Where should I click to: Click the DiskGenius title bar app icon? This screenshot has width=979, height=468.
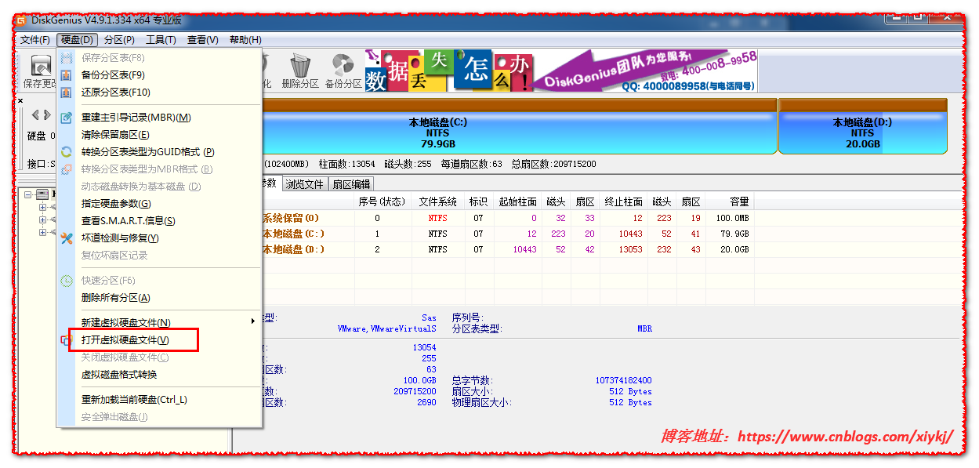[21, 21]
